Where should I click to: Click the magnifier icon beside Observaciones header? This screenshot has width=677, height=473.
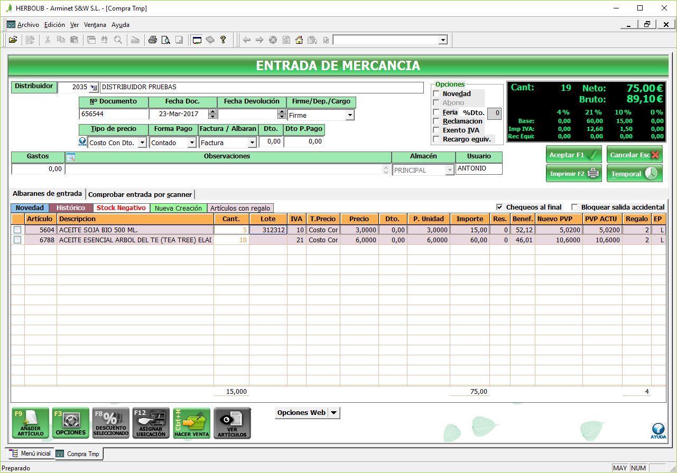[x=71, y=157]
